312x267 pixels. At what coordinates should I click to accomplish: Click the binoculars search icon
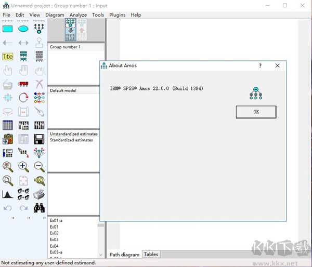click(39, 208)
